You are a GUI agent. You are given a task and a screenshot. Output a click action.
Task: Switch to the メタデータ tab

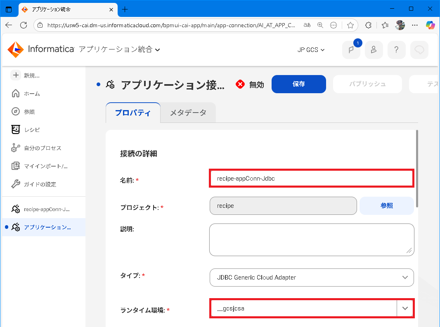[x=188, y=113]
